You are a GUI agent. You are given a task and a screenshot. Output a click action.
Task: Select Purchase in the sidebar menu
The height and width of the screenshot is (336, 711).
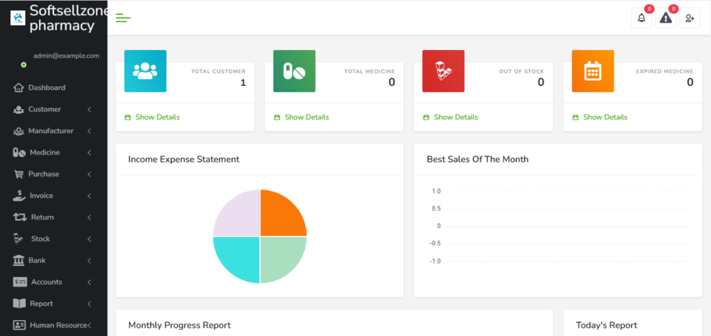(x=44, y=174)
